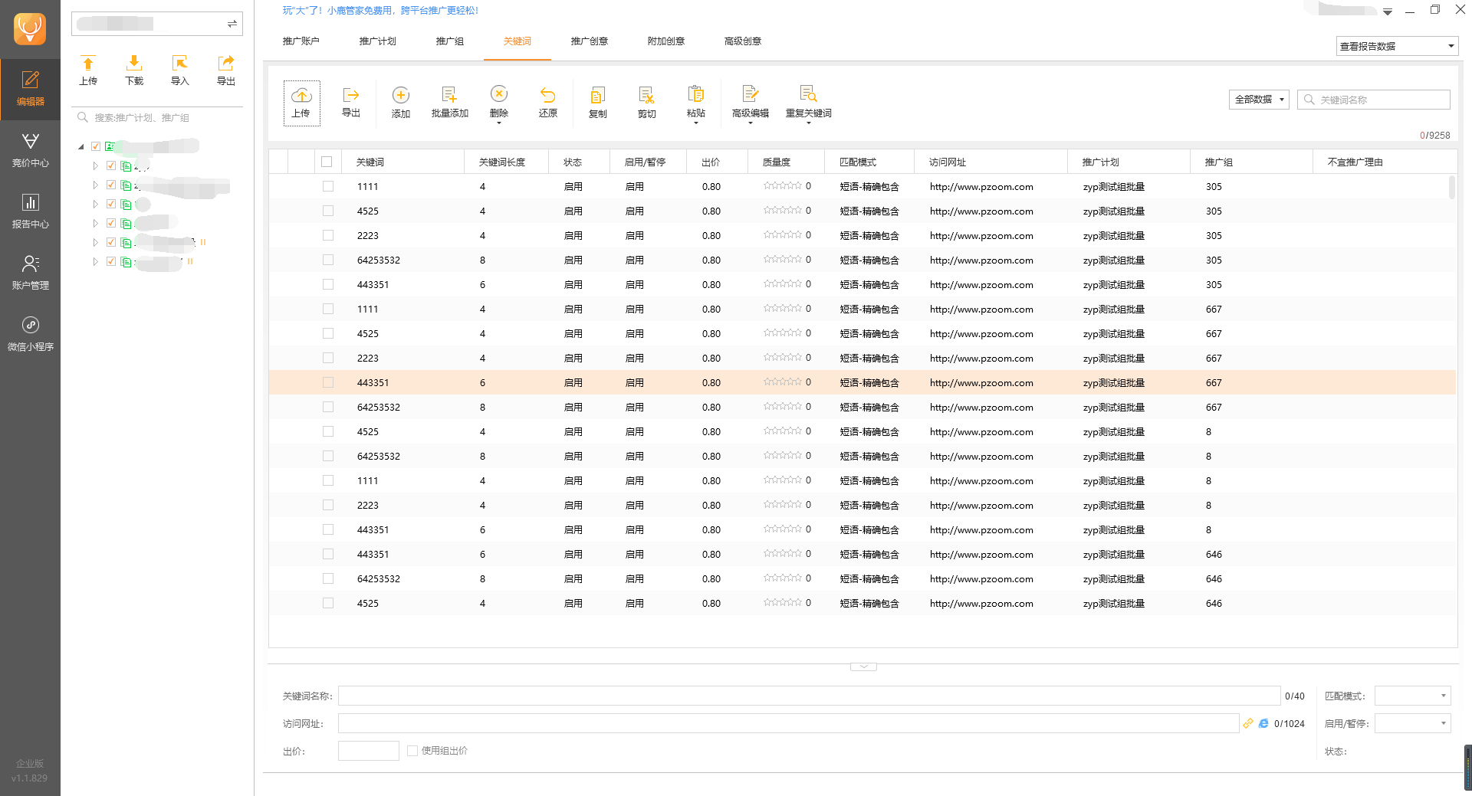Expand the last campaign tree node
The height and width of the screenshot is (796, 1472).
[x=95, y=261]
